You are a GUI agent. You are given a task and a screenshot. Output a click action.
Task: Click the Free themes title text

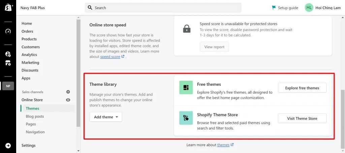[x=209, y=84]
